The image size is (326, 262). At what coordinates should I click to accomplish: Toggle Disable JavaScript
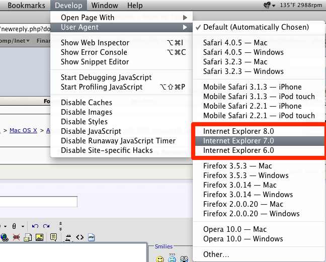tap(122, 131)
